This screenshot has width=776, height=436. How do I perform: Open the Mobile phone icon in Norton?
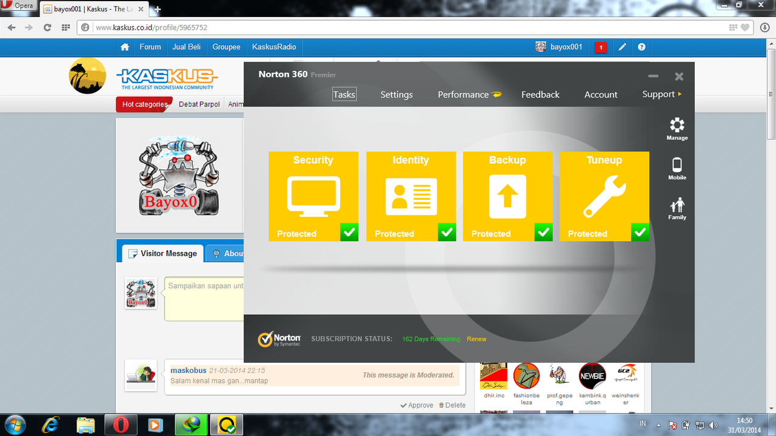[x=677, y=169]
